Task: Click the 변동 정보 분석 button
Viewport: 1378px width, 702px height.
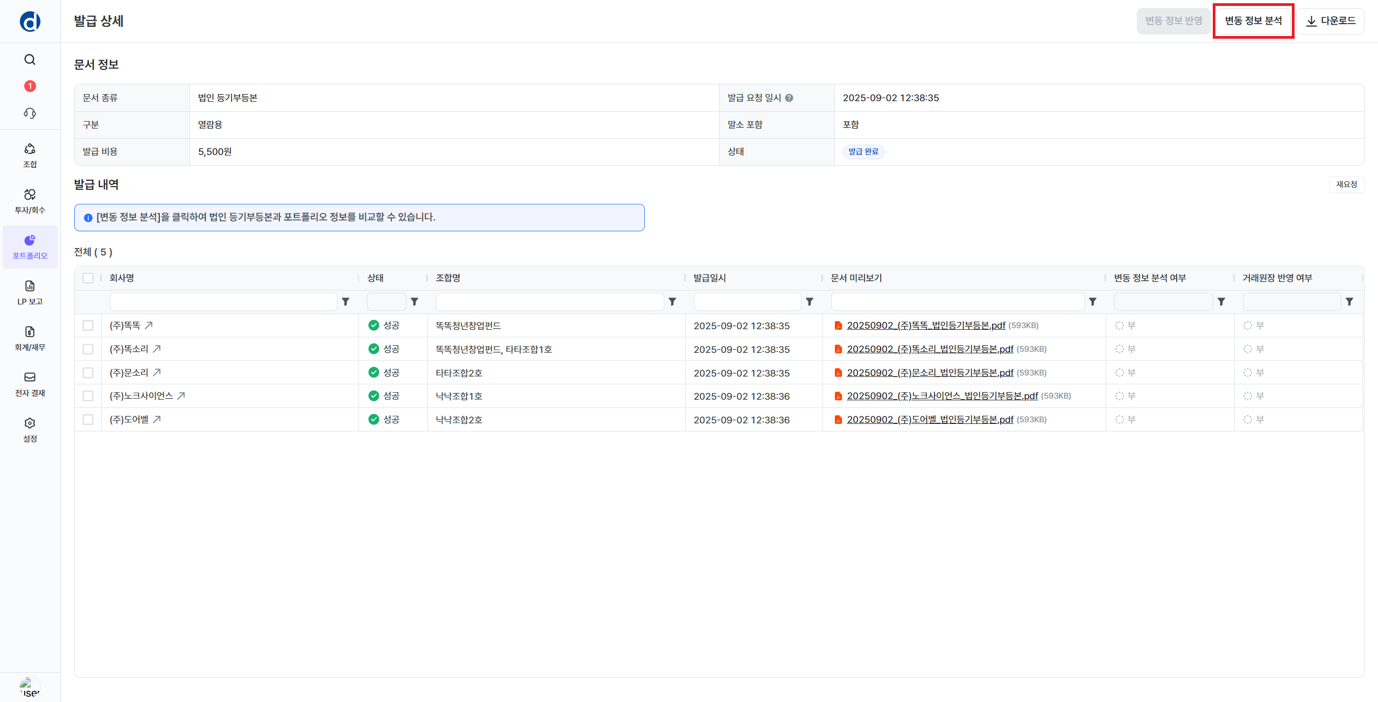Action: pyautogui.click(x=1253, y=21)
